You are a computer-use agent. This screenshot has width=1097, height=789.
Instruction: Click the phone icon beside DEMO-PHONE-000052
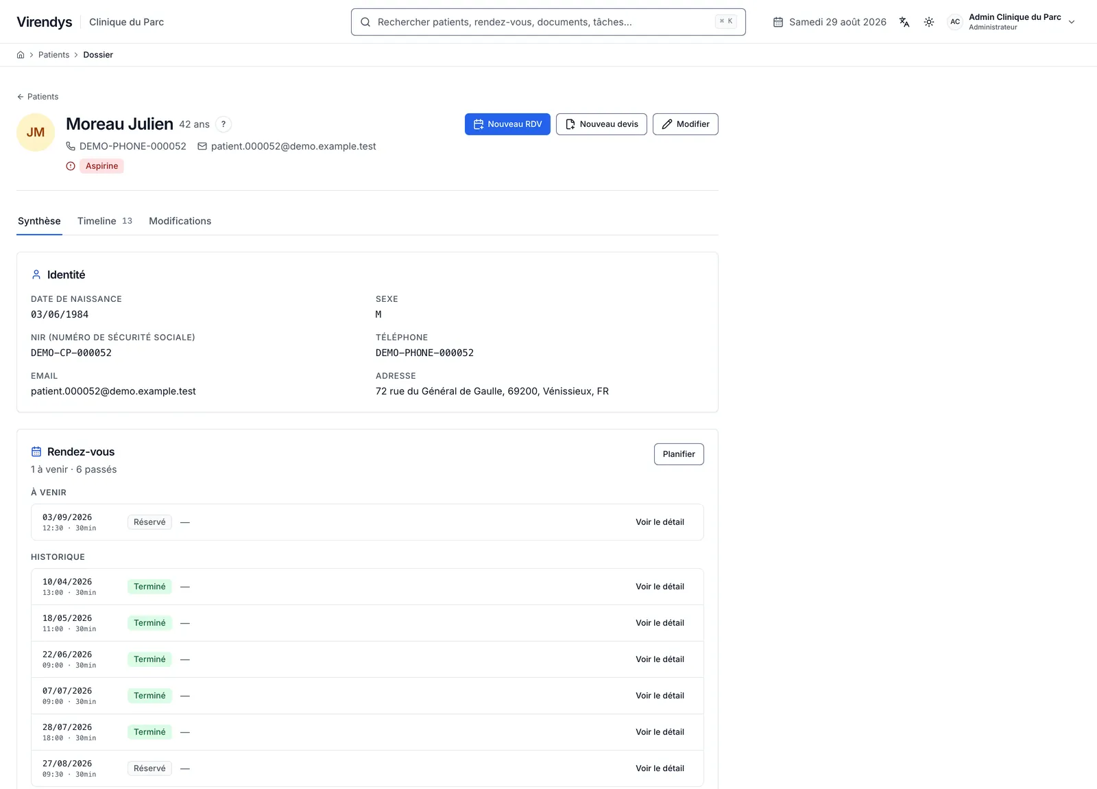pos(71,146)
